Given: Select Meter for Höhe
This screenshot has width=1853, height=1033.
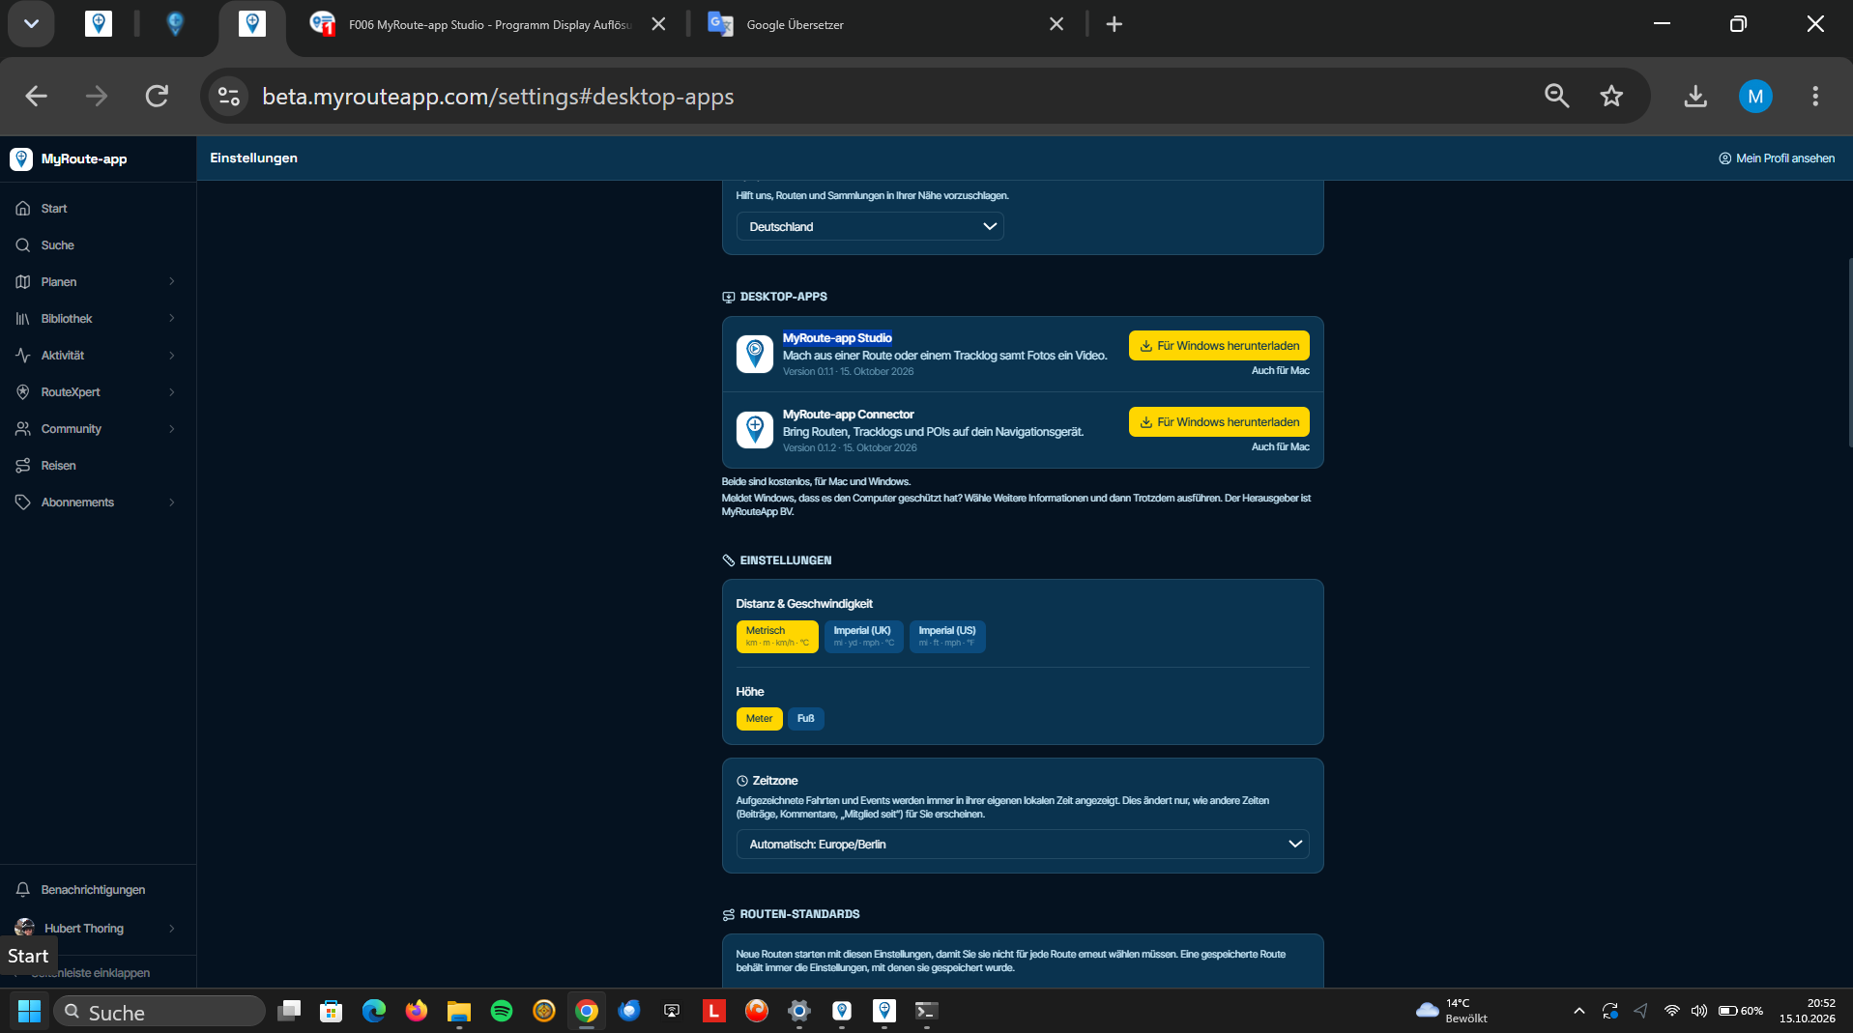Looking at the screenshot, I should tap(759, 718).
